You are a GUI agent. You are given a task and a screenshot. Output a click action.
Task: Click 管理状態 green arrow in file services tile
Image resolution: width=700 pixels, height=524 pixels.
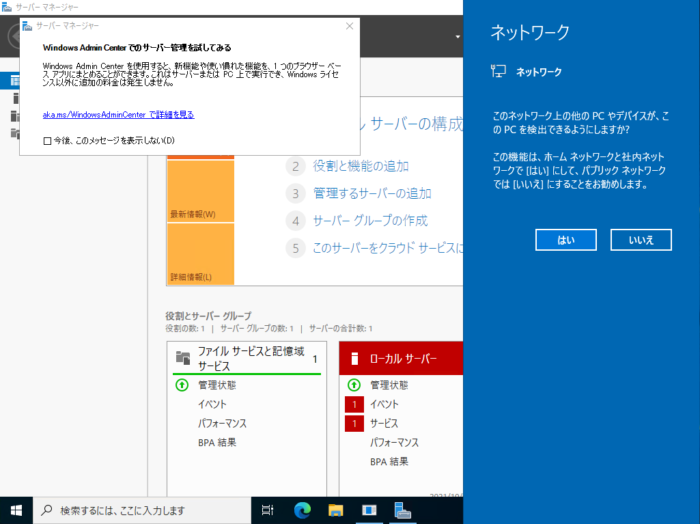point(182,385)
